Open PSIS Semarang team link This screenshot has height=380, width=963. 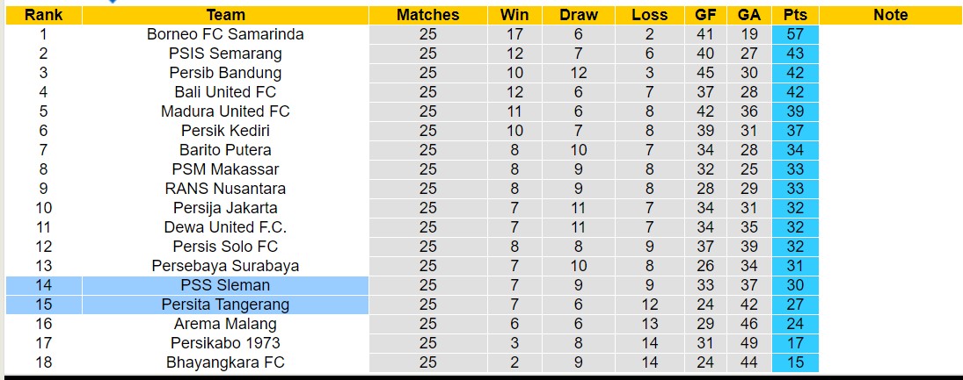click(x=225, y=54)
